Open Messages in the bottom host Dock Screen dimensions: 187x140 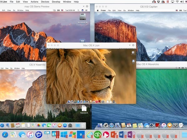(x=22, y=135)
